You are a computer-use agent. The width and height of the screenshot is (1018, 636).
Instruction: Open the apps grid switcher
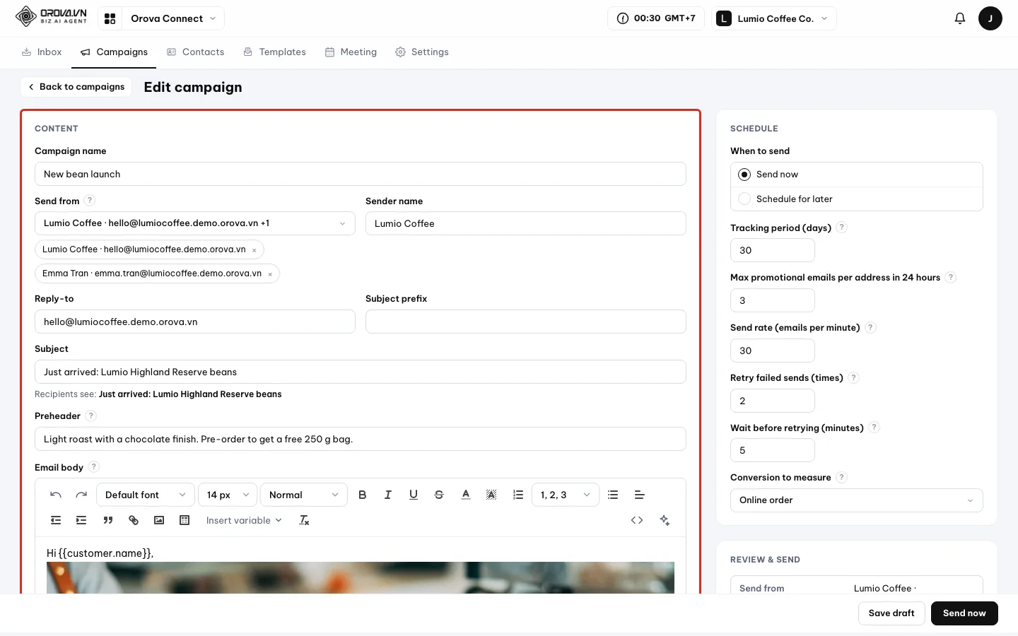click(x=110, y=18)
